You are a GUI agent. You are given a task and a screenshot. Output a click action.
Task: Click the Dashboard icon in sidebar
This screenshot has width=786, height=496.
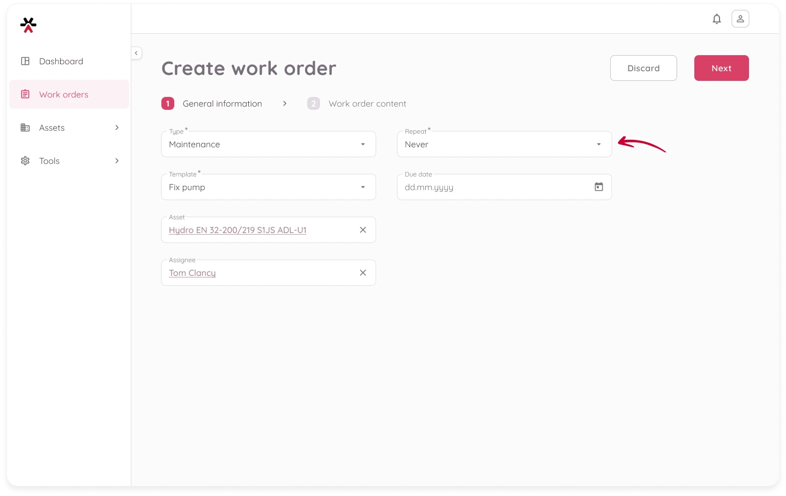coord(25,61)
